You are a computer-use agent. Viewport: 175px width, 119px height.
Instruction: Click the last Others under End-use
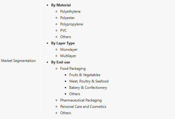(65, 113)
